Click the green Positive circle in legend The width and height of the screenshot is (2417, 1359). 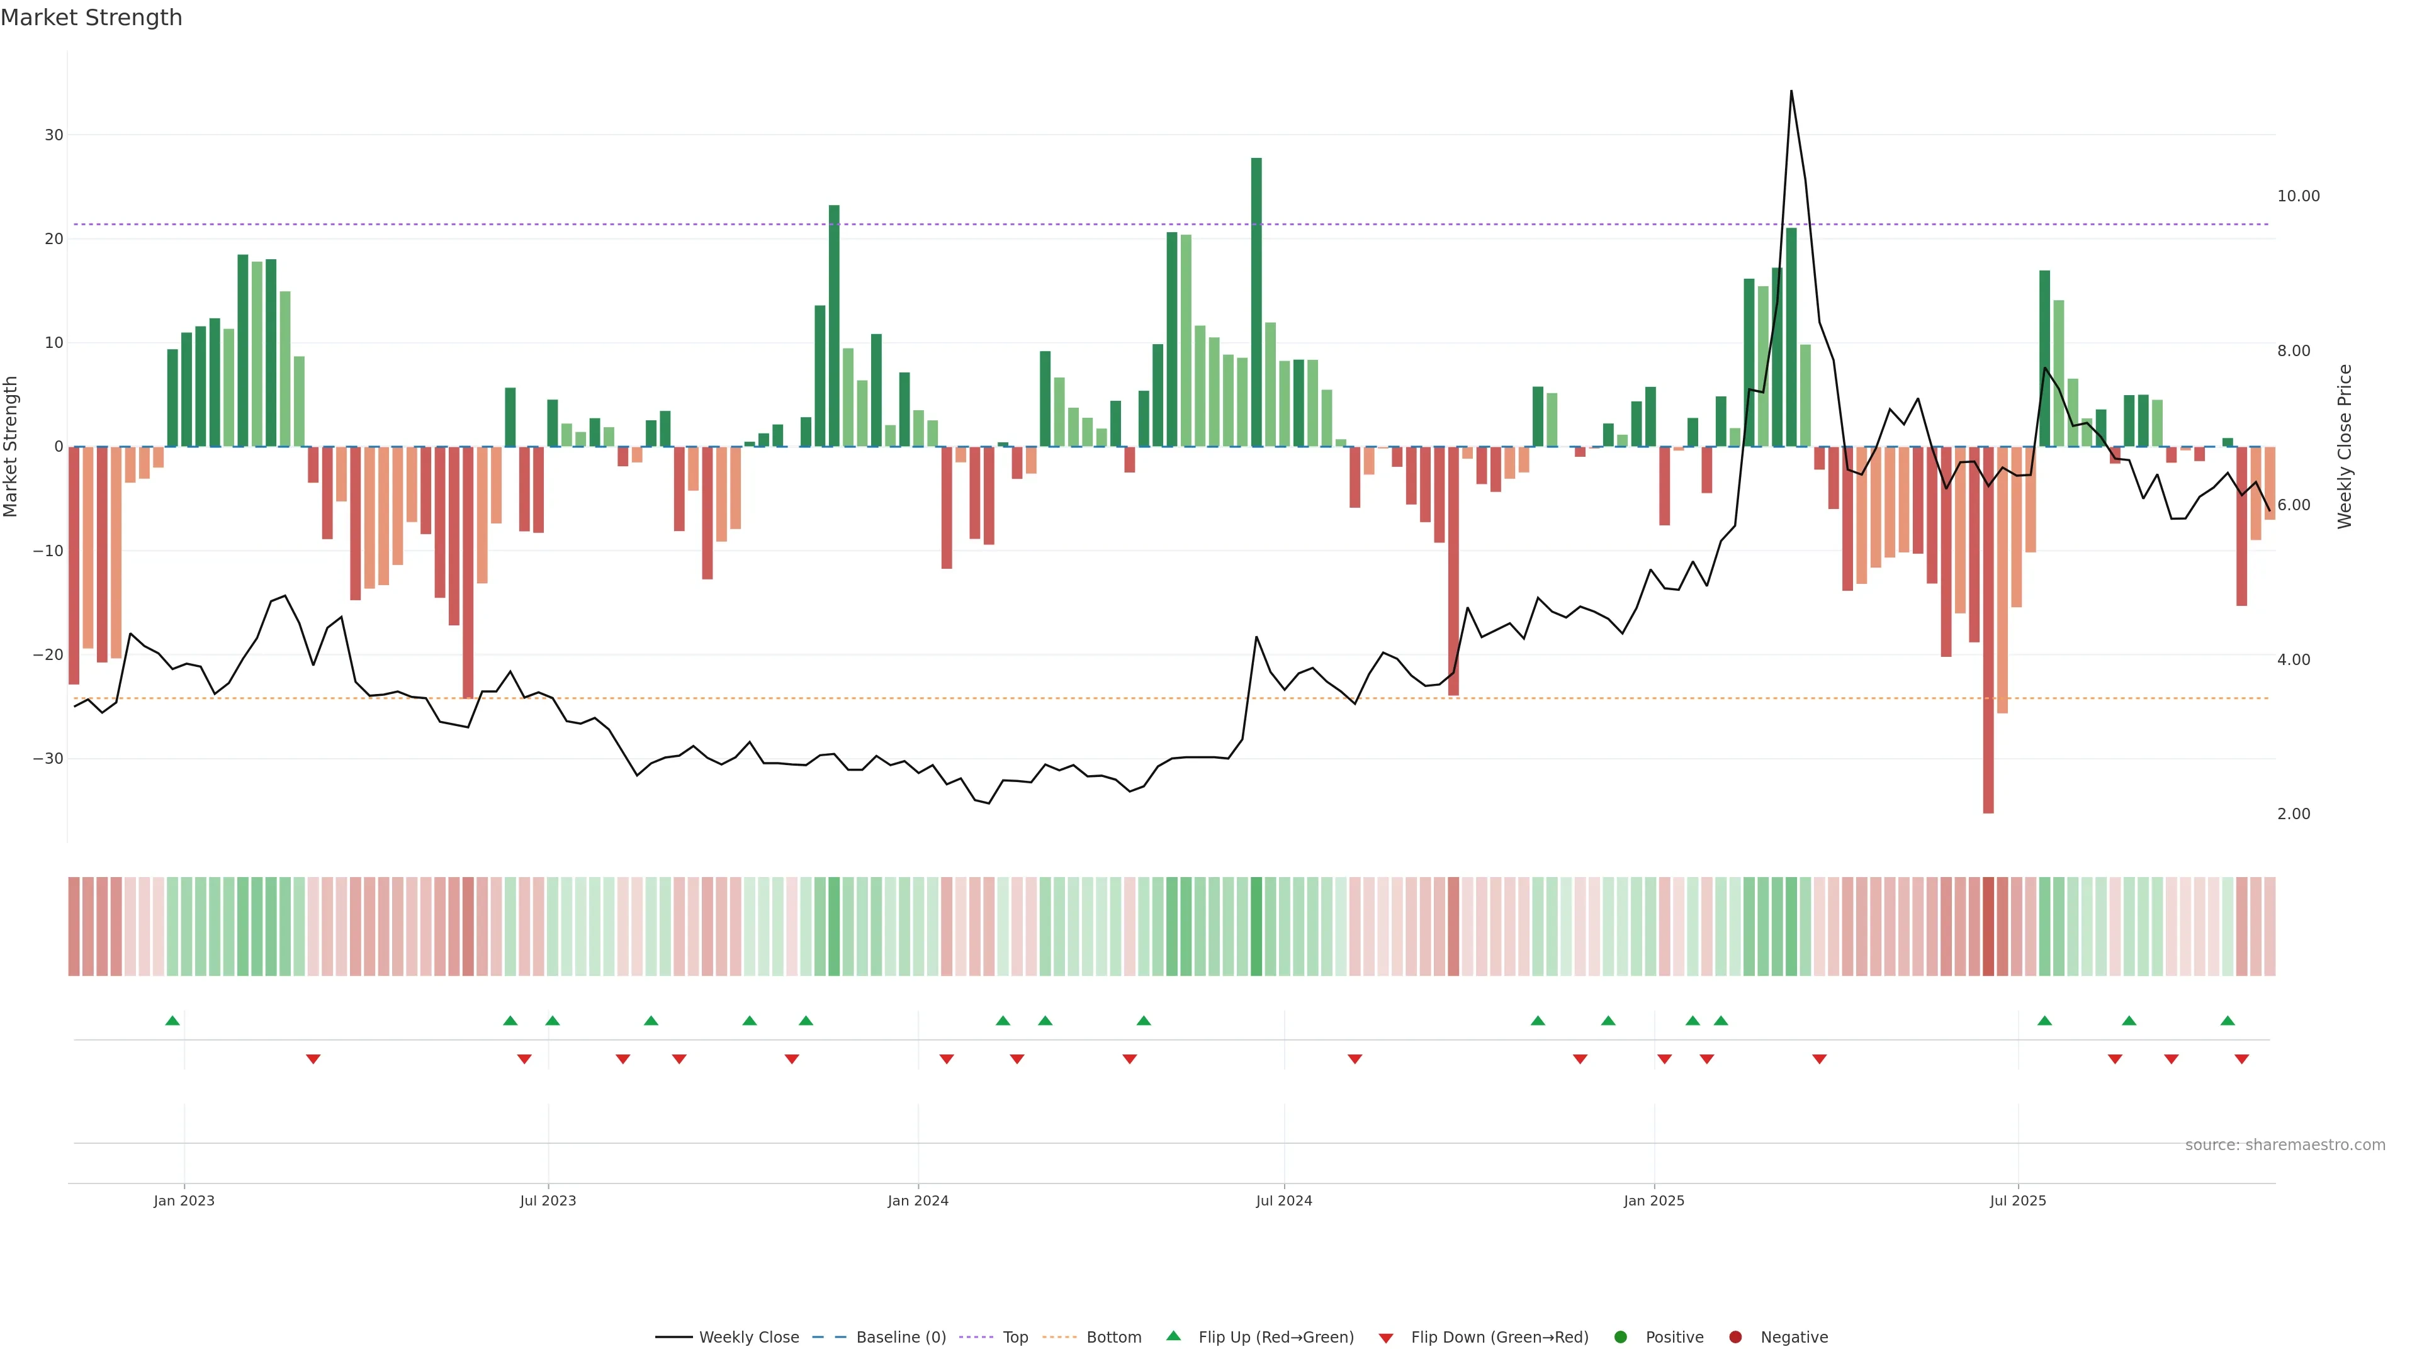(x=1620, y=1338)
